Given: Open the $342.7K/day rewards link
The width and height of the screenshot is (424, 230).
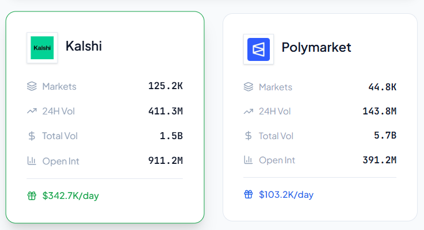Looking at the screenshot, I should pos(71,195).
